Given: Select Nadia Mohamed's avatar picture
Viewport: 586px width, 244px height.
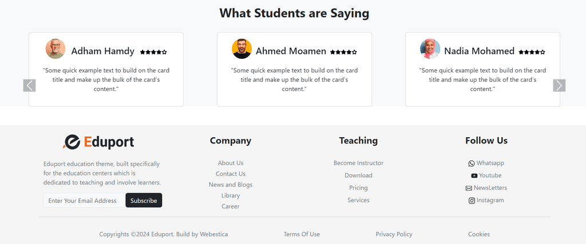Looking at the screenshot, I should [x=430, y=49].
